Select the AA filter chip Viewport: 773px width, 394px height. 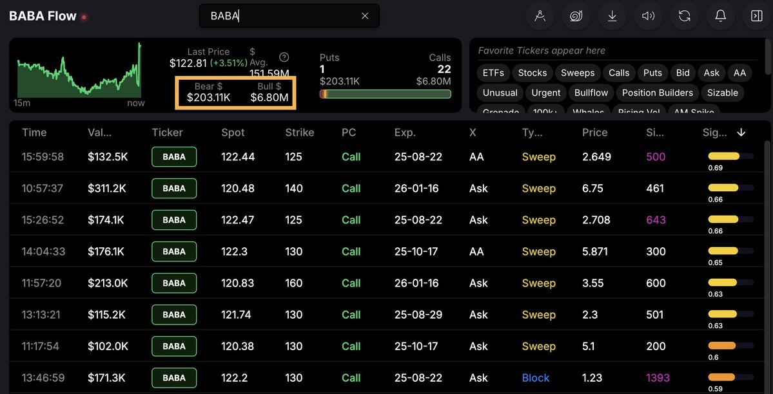click(739, 73)
